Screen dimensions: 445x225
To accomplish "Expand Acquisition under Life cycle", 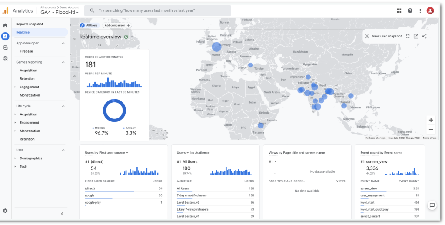I will pyautogui.click(x=15, y=114).
